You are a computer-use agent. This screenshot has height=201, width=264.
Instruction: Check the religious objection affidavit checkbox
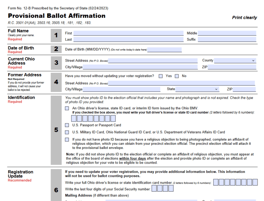pyautogui.click(x=67, y=140)
